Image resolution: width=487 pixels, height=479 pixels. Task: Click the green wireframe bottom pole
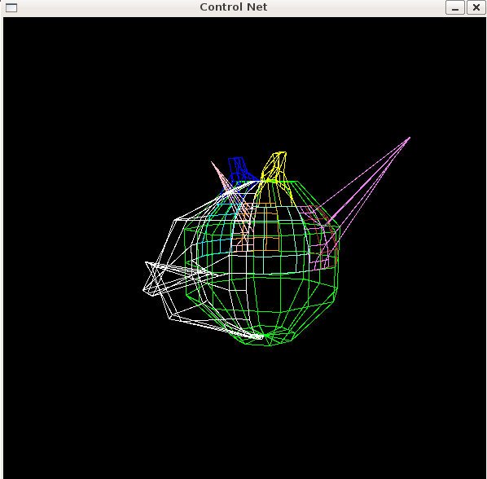click(x=269, y=337)
